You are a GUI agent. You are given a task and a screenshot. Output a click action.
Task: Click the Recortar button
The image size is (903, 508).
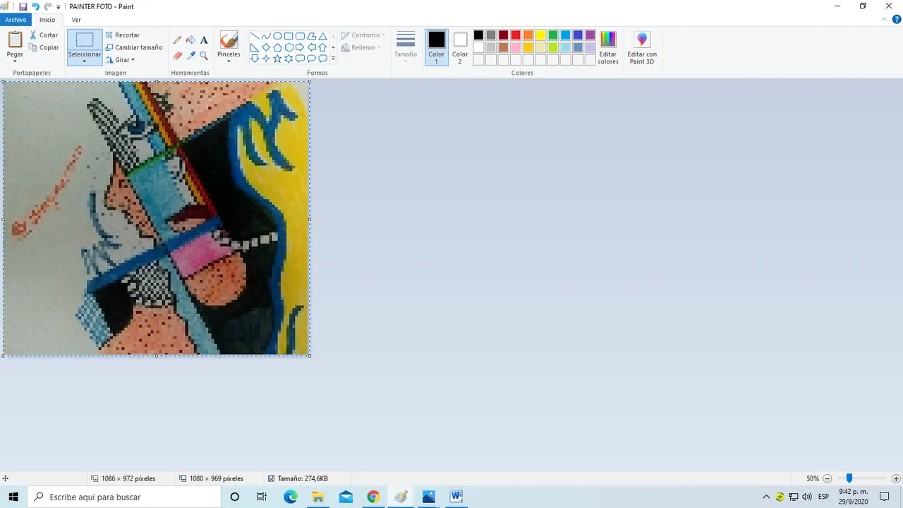[x=123, y=35]
